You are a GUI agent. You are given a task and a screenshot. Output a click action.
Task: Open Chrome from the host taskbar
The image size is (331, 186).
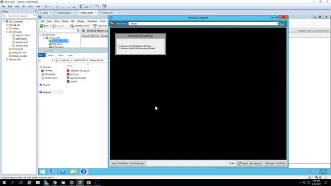click(x=55, y=182)
